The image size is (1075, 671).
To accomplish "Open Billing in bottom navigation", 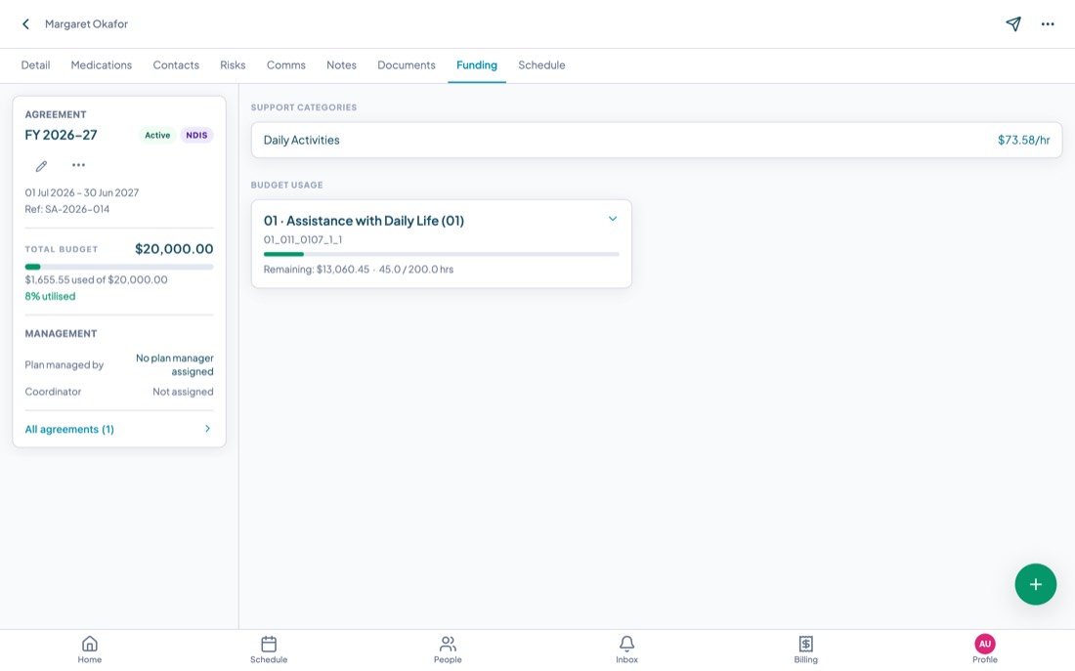I will pos(805,650).
